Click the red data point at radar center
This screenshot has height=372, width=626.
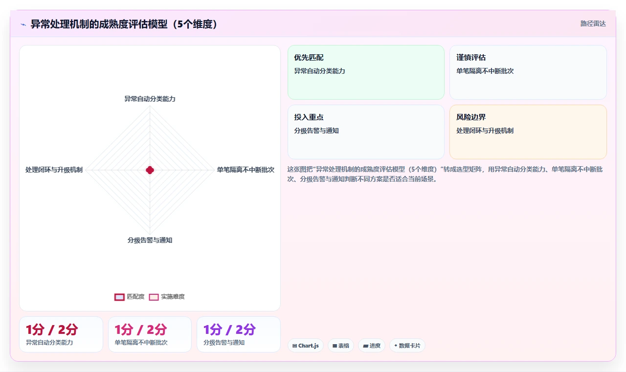coord(150,170)
